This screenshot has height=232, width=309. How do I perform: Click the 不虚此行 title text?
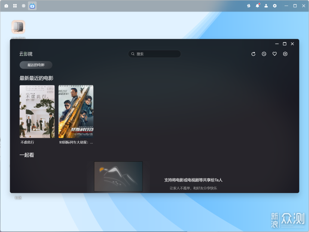click(x=27, y=142)
